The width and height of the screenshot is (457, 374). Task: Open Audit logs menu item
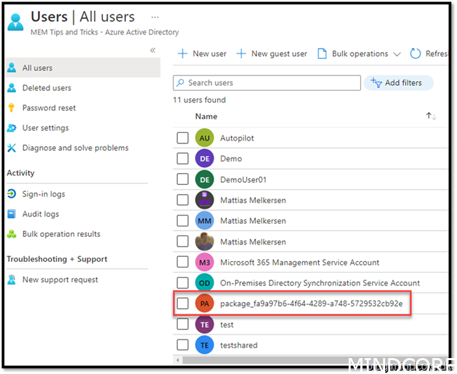tap(41, 215)
